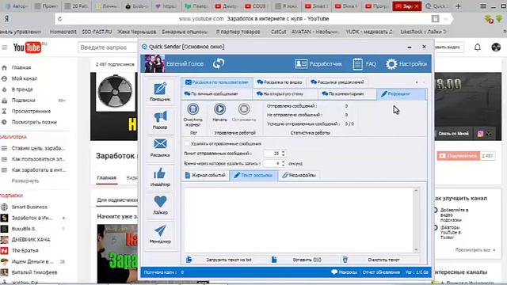This screenshot has width=507, height=285.
Task: Open the YouTube hamburger guide menu
Action: (x=5, y=47)
